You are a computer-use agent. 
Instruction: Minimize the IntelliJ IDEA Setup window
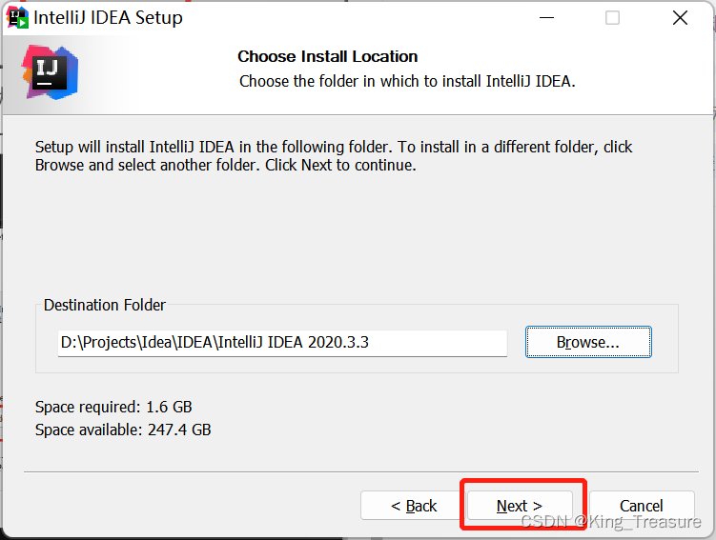click(546, 18)
